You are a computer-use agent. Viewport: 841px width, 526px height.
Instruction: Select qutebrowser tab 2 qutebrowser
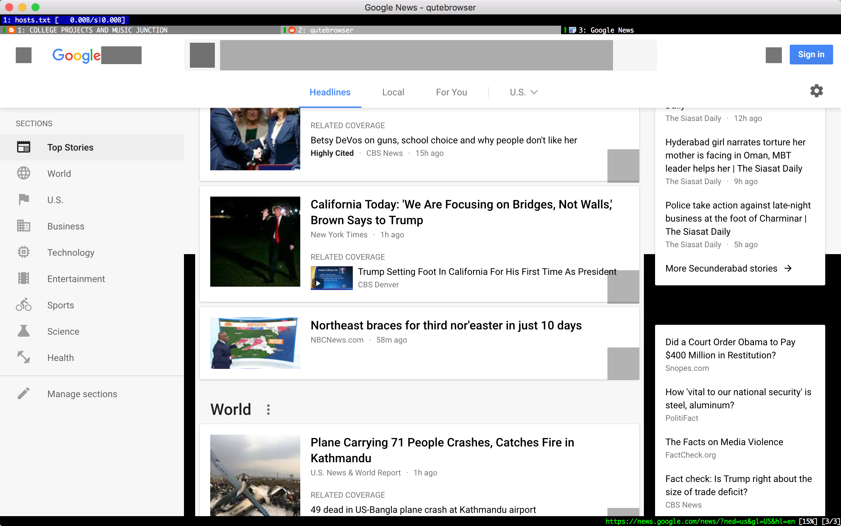[x=420, y=30]
